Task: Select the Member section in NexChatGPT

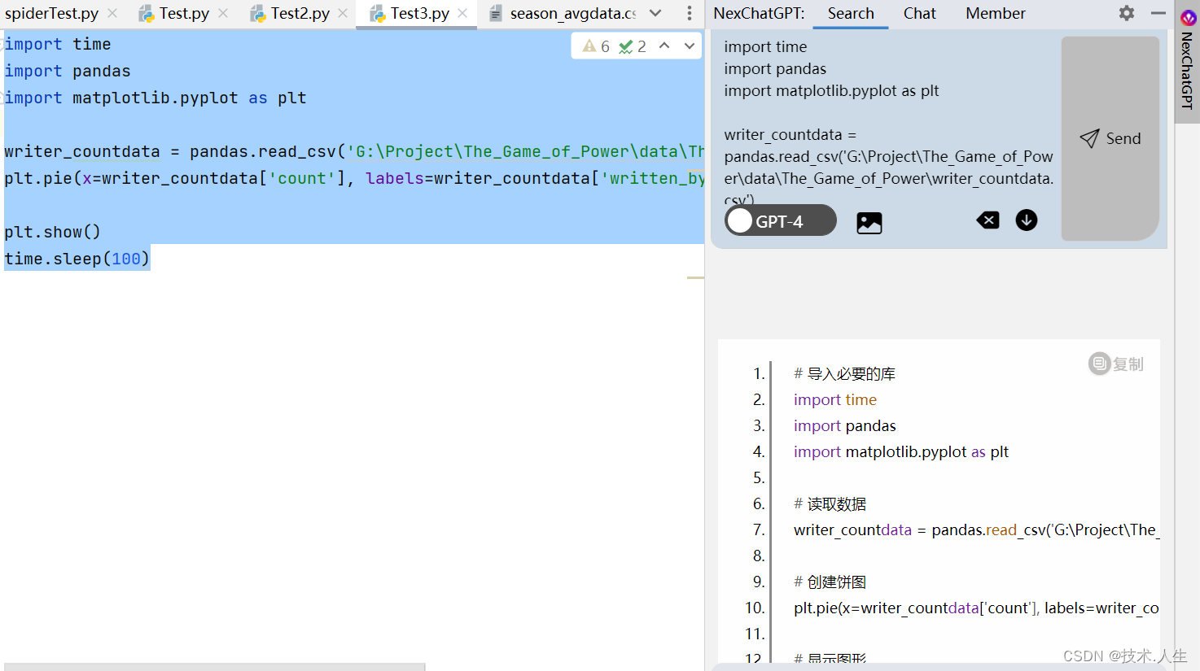Action: (x=995, y=13)
